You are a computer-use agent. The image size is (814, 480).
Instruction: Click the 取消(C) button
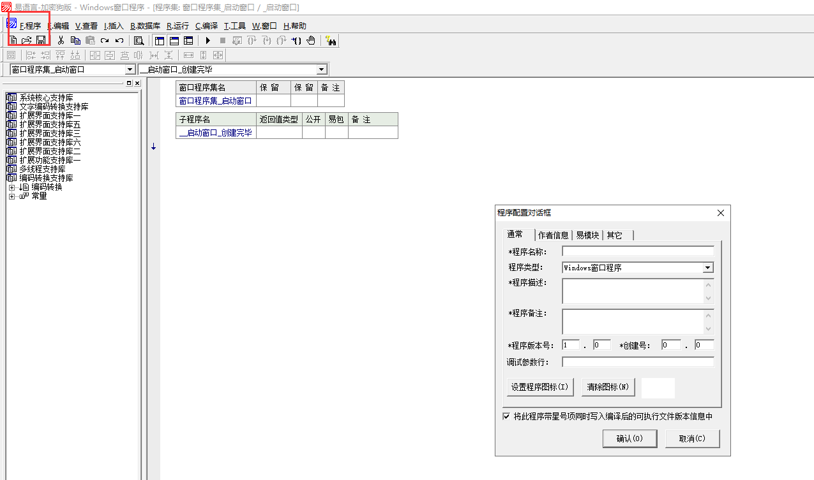(692, 439)
